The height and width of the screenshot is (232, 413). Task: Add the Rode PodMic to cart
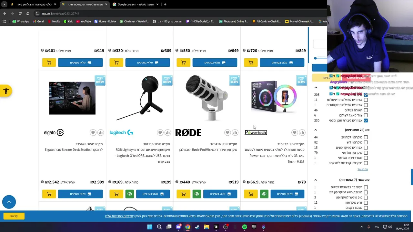pos(184,194)
